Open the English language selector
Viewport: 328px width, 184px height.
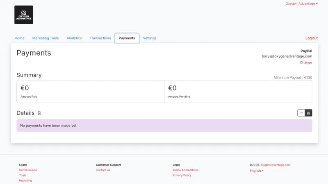tap(257, 171)
